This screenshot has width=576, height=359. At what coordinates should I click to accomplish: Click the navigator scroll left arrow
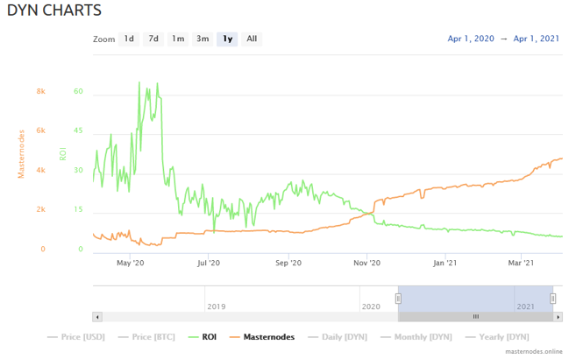(x=97, y=317)
